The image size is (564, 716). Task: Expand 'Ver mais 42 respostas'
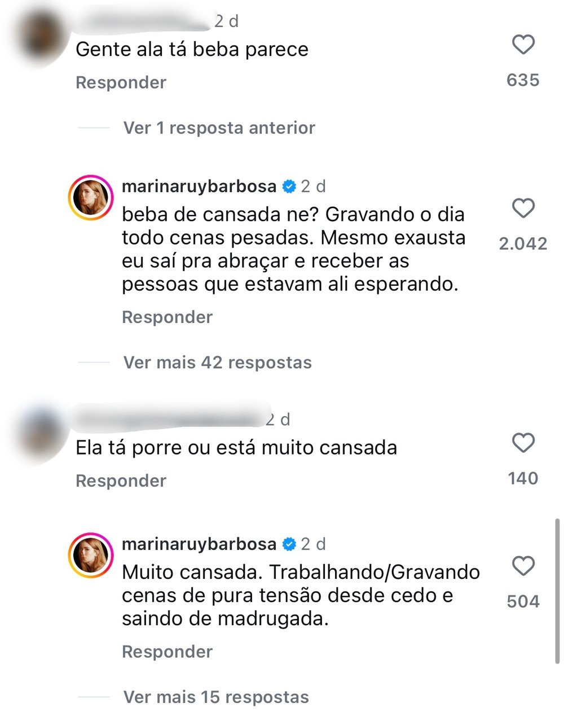point(217,362)
